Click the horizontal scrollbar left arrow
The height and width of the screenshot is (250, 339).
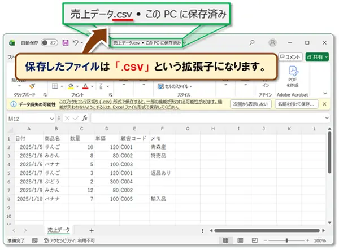tap(211, 231)
